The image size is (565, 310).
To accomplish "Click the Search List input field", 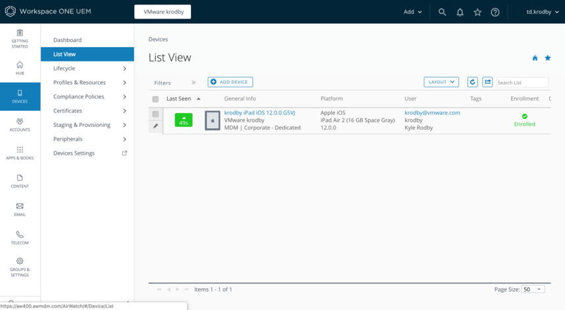I will pos(522,83).
